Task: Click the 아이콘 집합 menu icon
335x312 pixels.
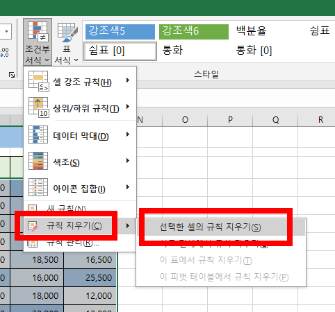Action: [x=38, y=187]
